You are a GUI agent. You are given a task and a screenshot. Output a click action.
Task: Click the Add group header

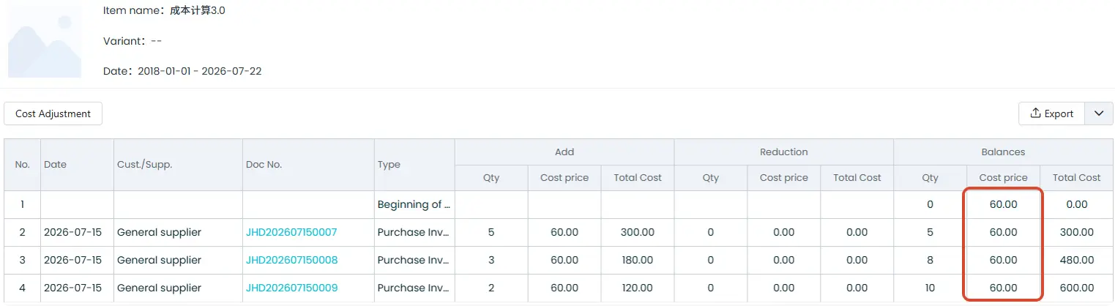564,152
